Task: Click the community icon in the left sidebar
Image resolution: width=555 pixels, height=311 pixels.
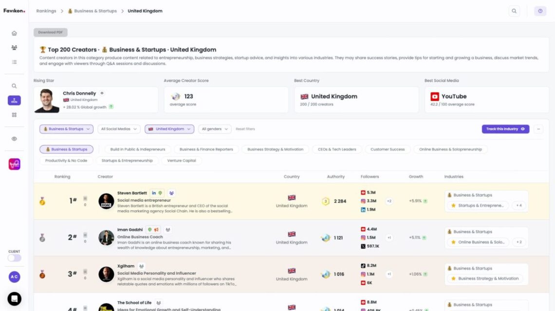Action: click(14, 47)
